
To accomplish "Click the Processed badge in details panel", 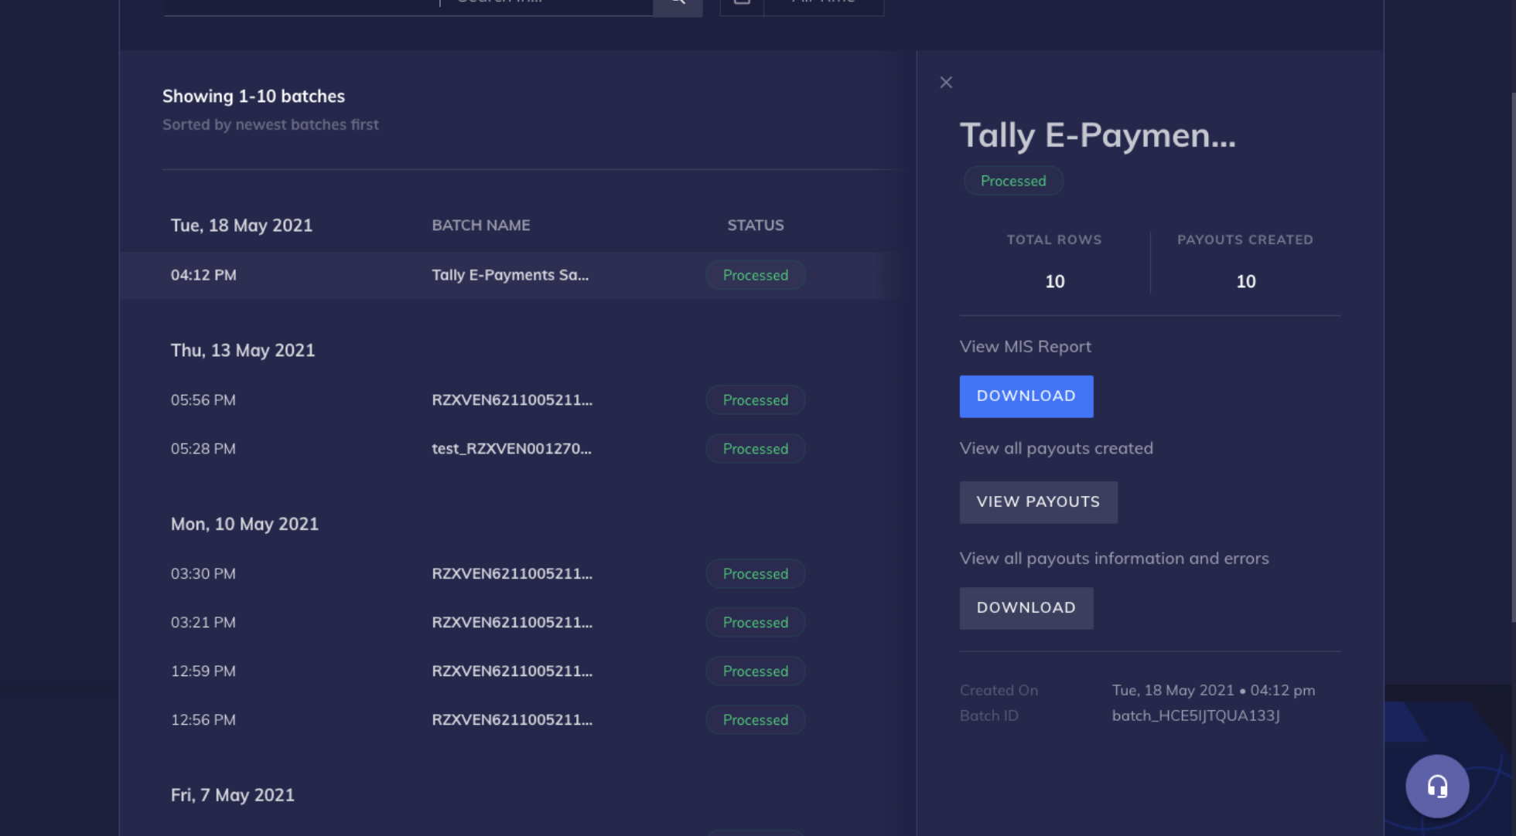I will coord(1013,181).
